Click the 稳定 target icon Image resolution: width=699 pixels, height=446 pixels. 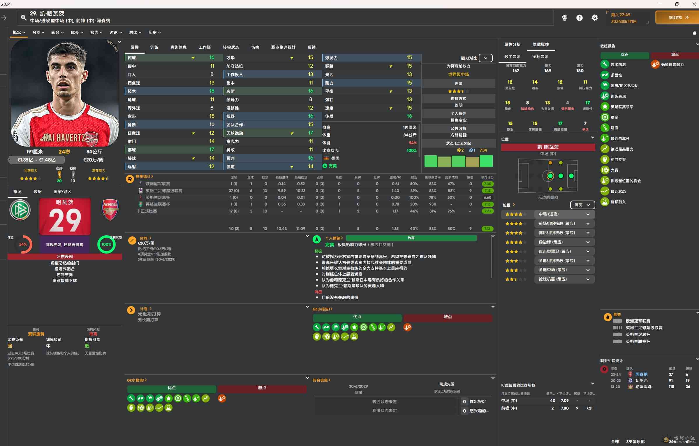[605, 117]
